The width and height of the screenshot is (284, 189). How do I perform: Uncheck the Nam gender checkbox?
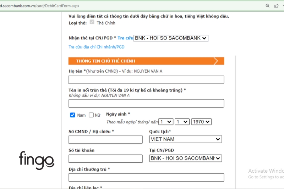[72, 115]
